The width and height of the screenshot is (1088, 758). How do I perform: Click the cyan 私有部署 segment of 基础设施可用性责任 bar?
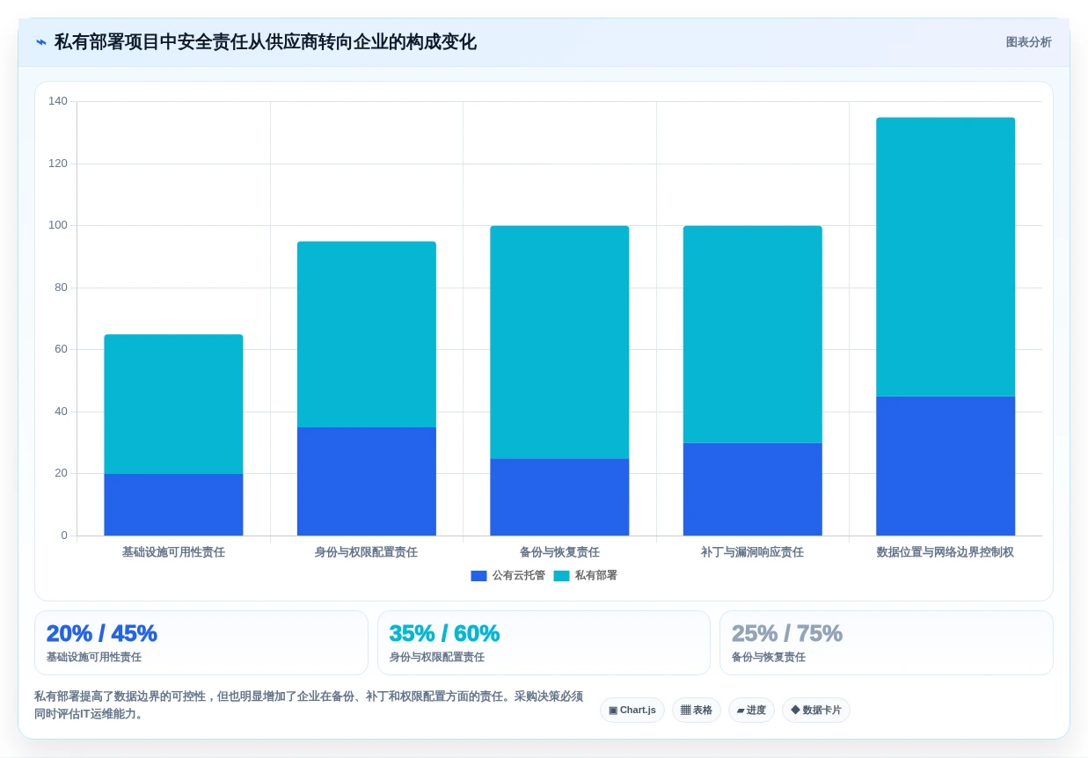pyautogui.click(x=173, y=405)
